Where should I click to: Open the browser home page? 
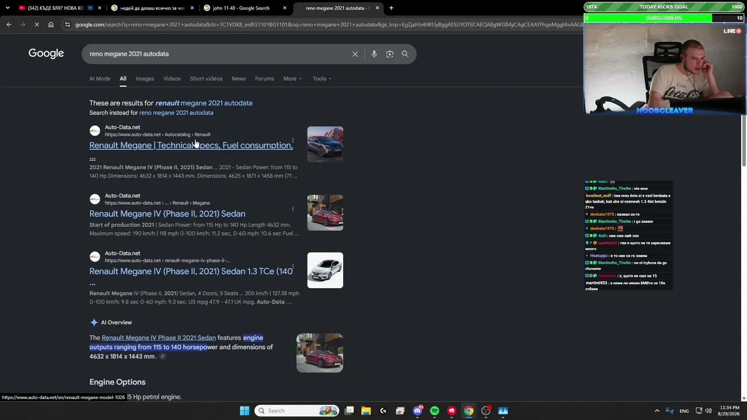tap(51, 24)
